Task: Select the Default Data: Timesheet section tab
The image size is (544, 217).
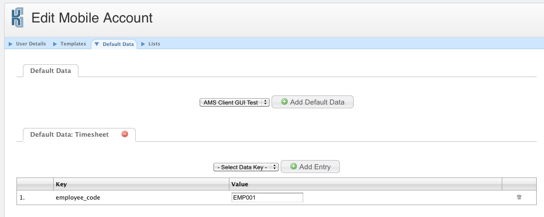Action: (69, 135)
